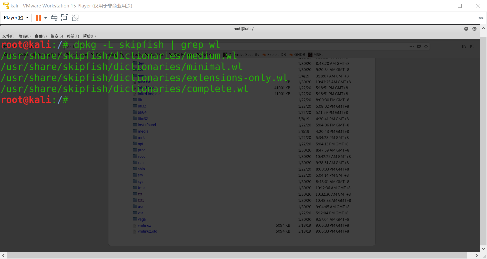Click the vmlinuz file icon in listing
Viewport: 487px width, 259px height.
[135, 226]
